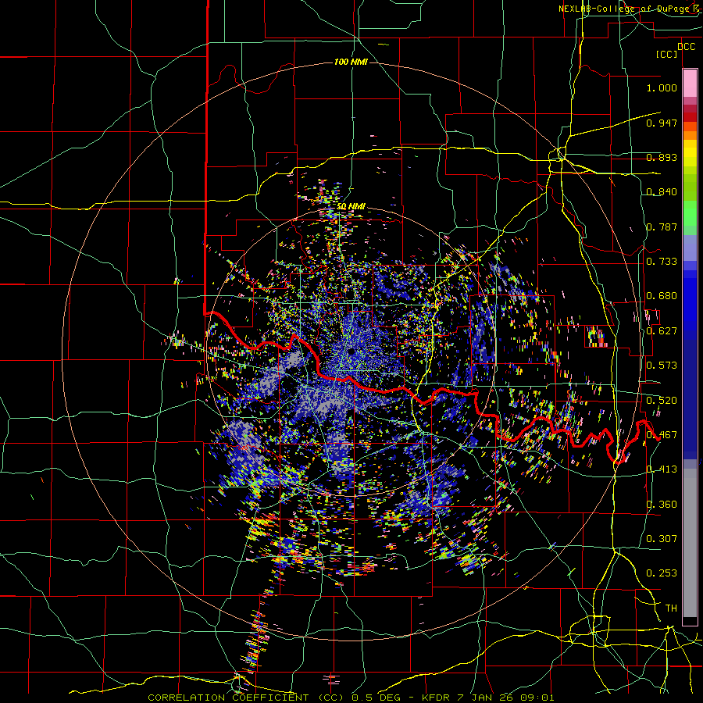
Task: Click the 0.893 legend value
Action: tap(662, 157)
